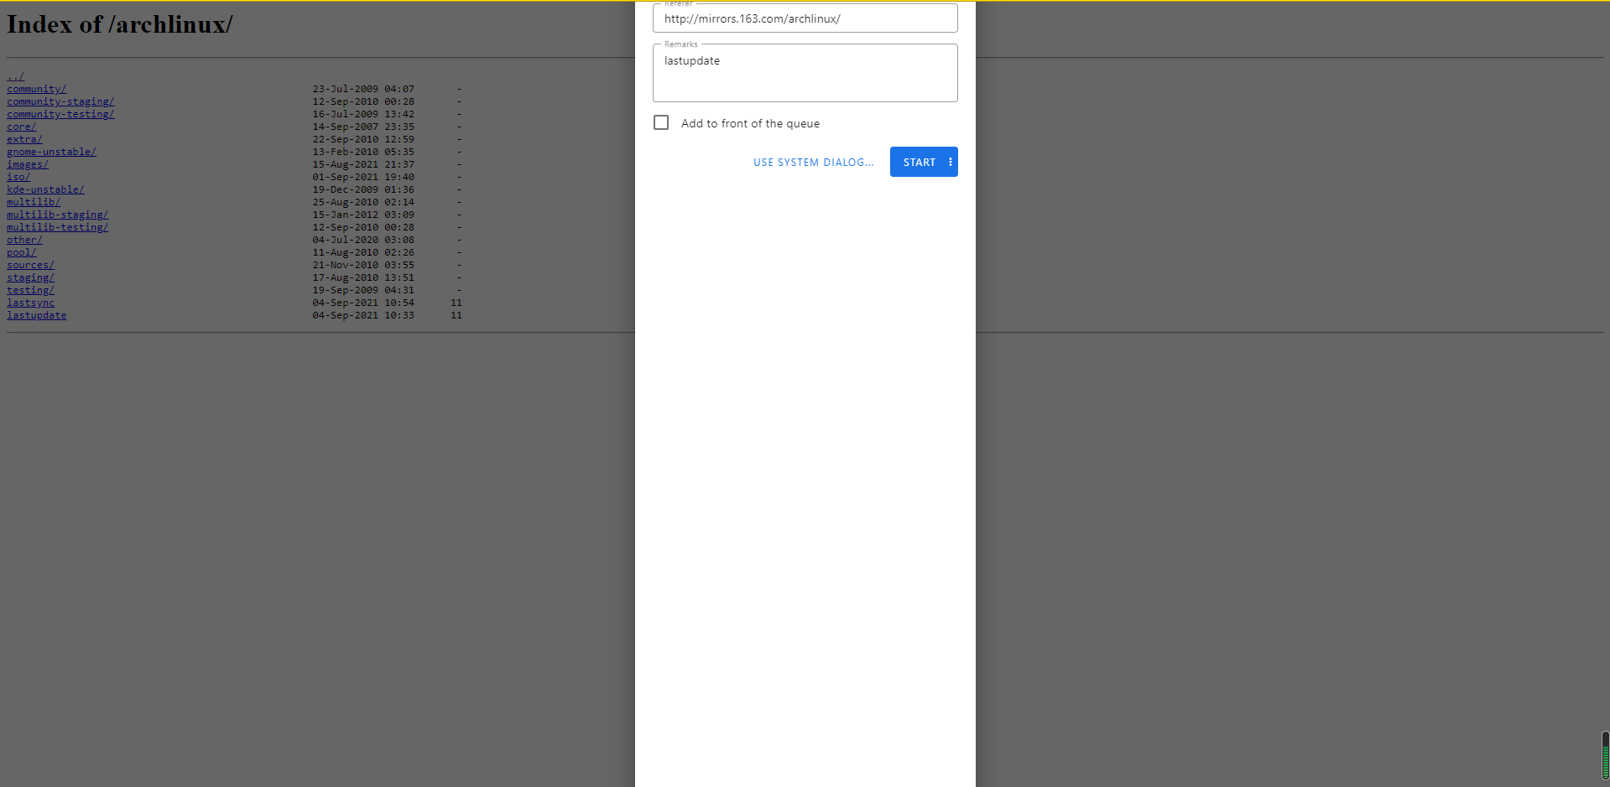
Task: Click the lastupdate file link
Action: point(36,315)
